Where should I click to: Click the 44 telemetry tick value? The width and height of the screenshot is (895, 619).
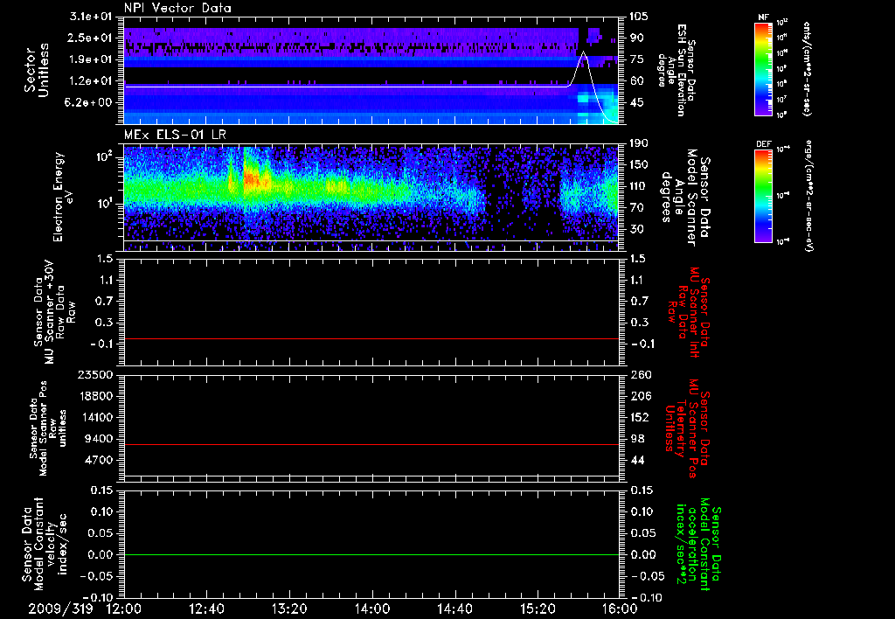point(636,460)
